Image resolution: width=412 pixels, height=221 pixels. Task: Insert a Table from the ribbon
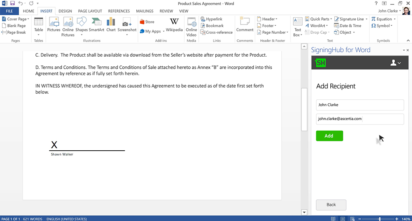(x=39, y=27)
